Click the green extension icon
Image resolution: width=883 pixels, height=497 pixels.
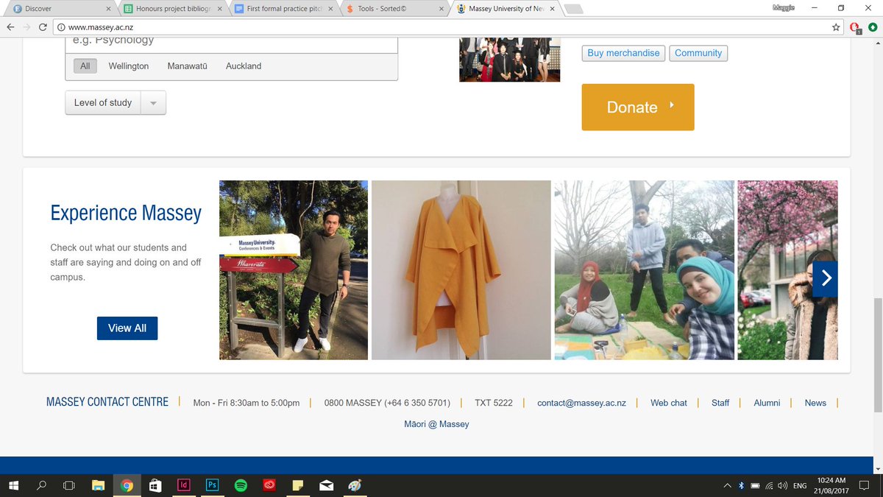click(x=873, y=27)
